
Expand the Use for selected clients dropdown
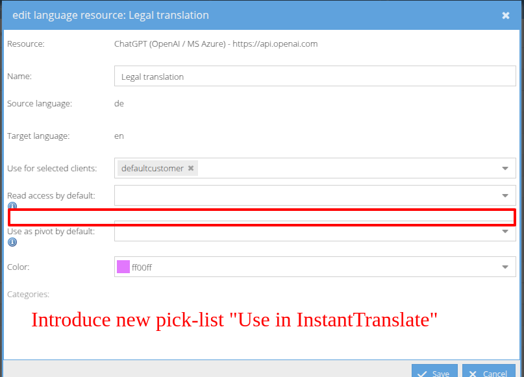505,169
